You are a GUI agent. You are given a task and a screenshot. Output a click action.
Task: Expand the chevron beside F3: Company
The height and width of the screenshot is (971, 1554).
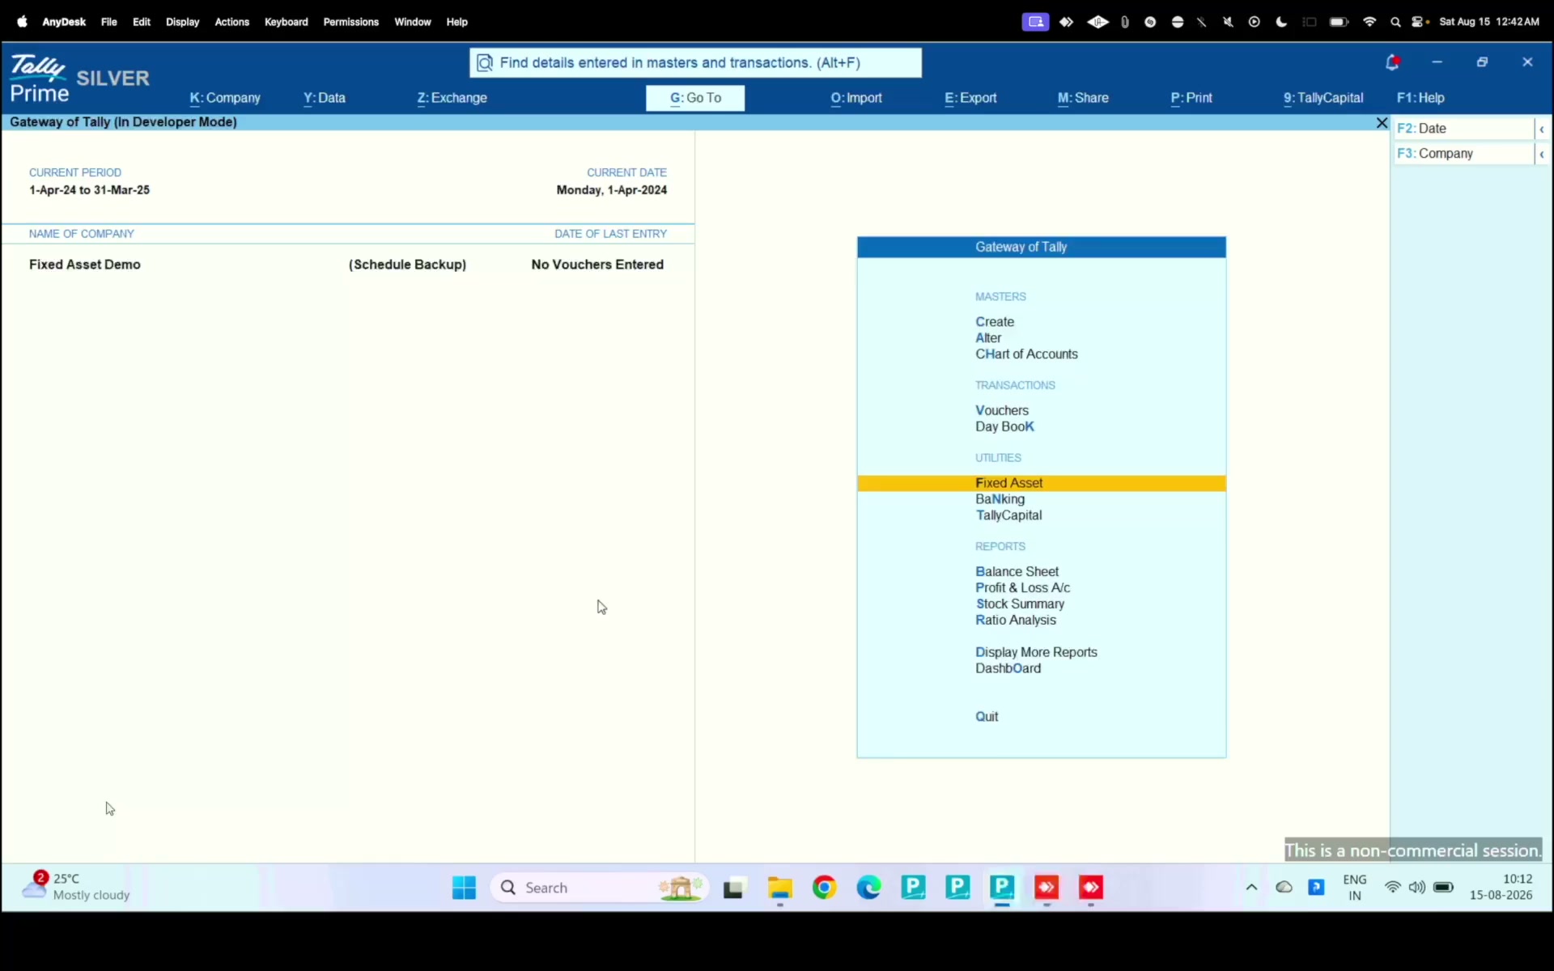click(1542, 154)
